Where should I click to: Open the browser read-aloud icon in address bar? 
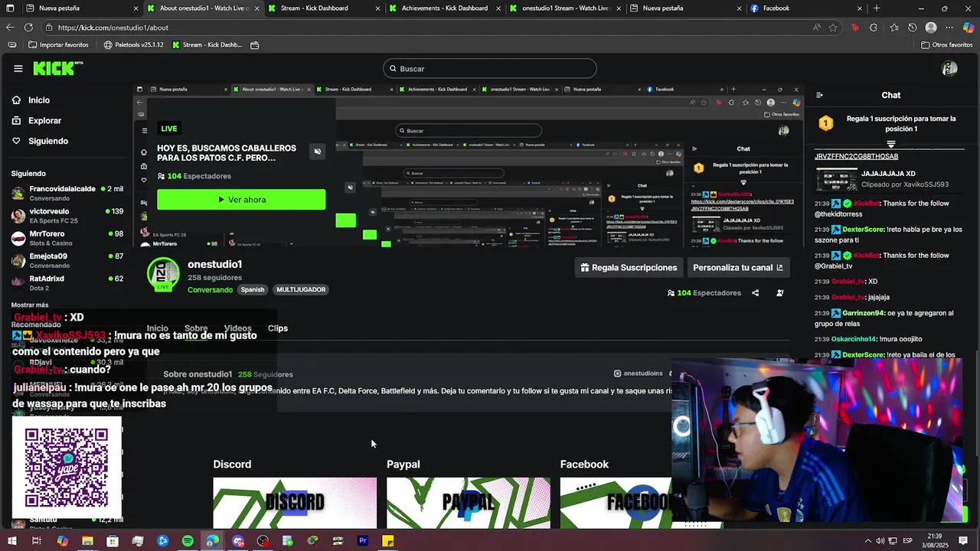[x=817, y=28]
